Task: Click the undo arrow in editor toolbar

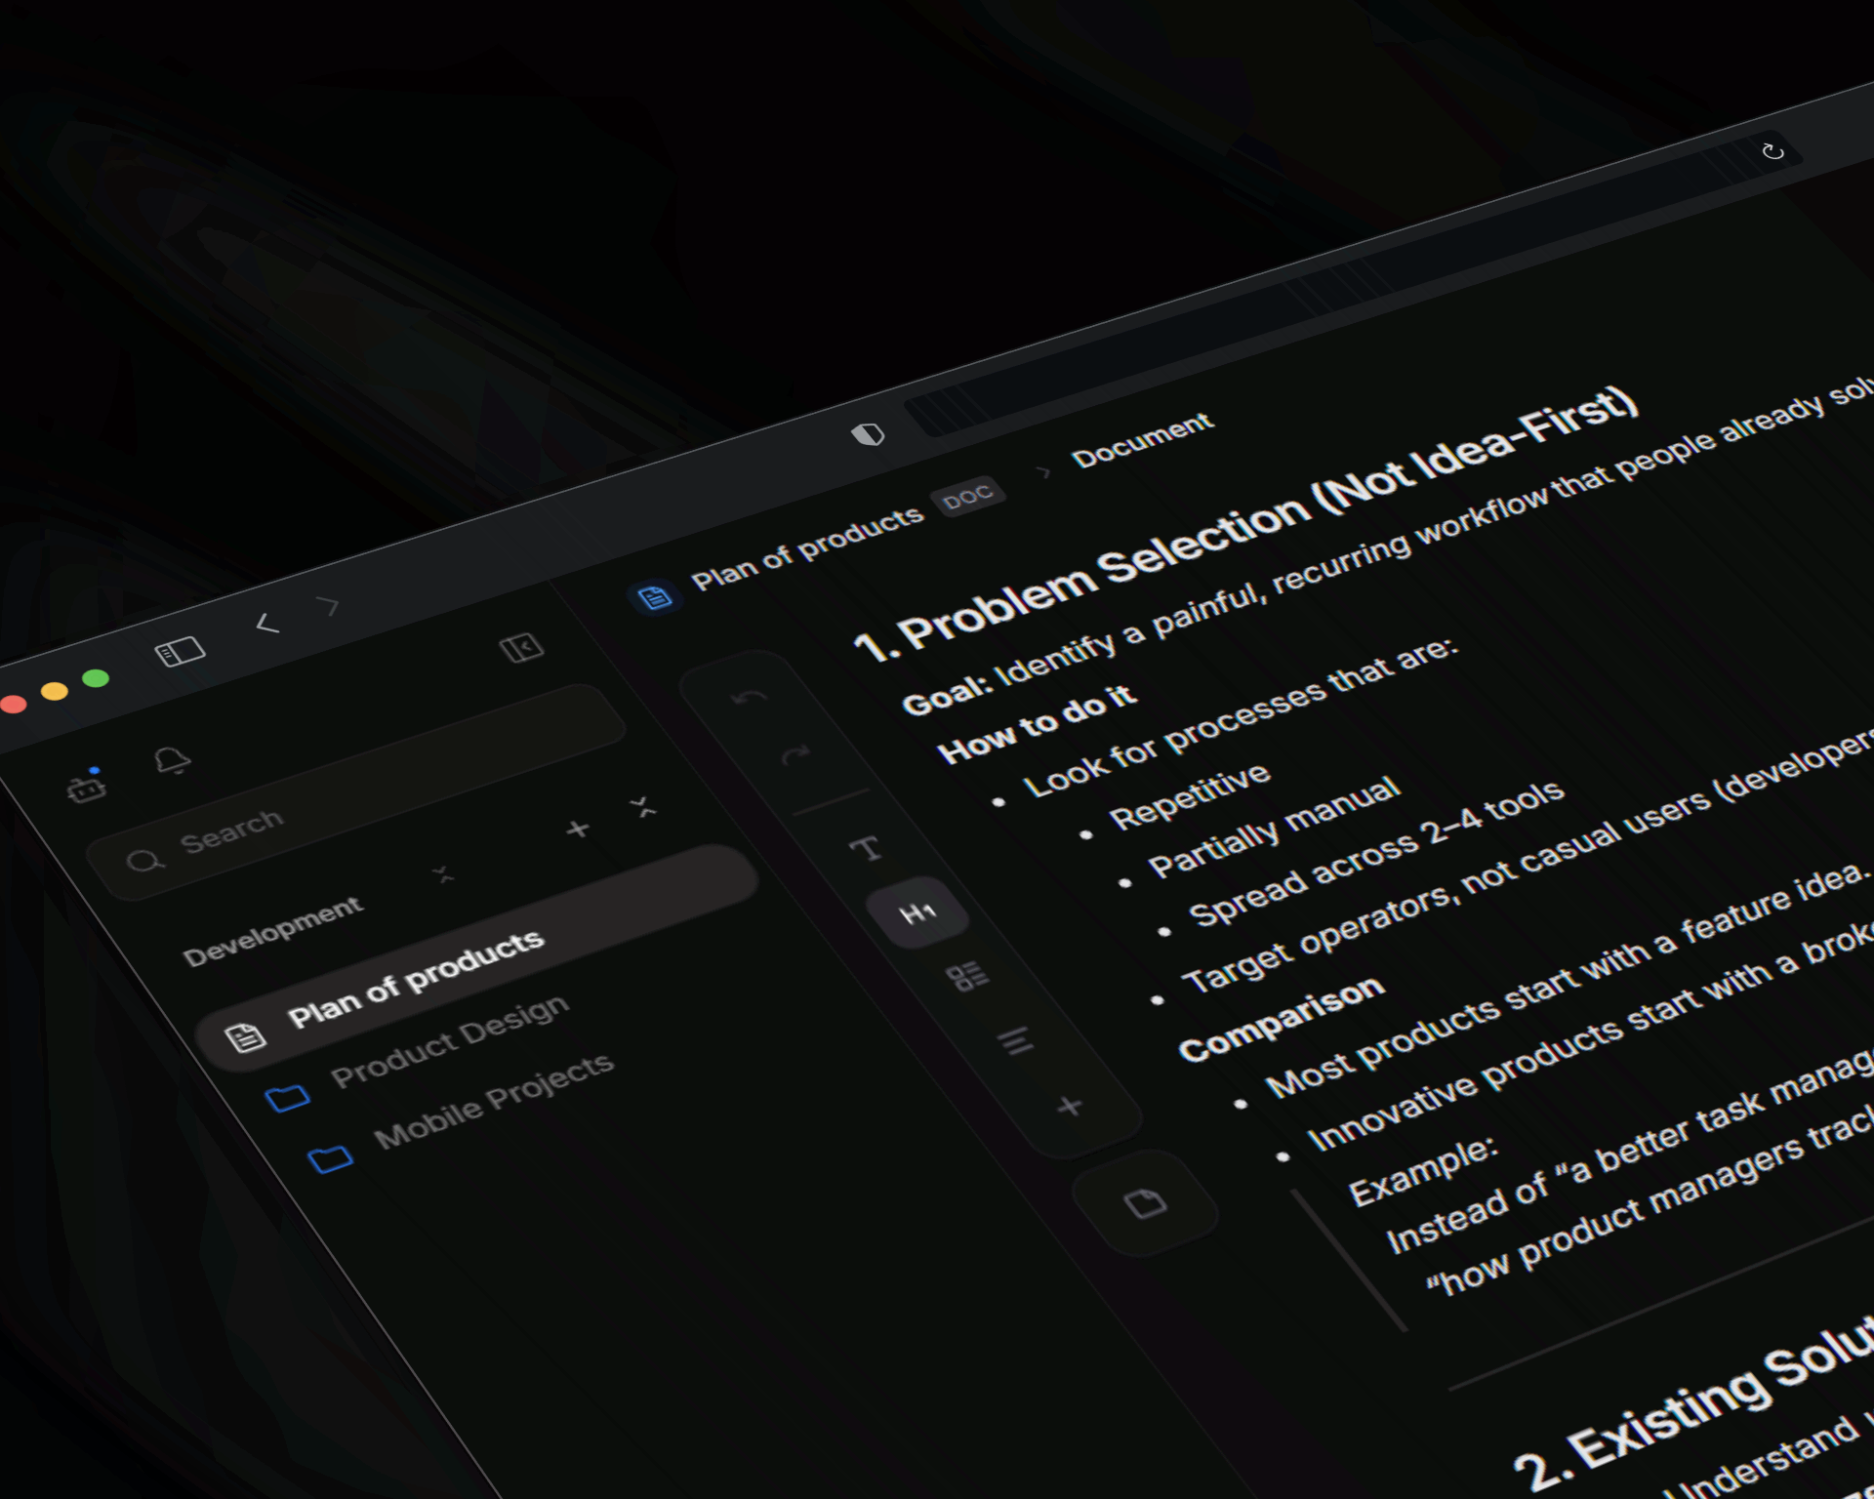Action: (x=750, y=698)
